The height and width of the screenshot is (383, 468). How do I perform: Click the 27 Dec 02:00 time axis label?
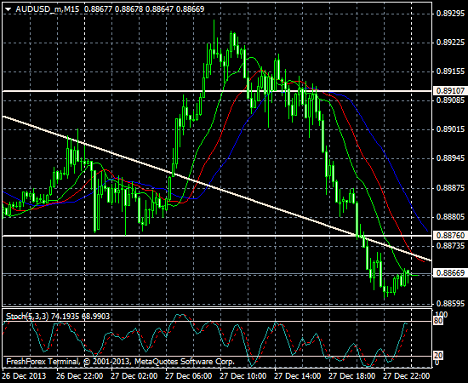134,375
